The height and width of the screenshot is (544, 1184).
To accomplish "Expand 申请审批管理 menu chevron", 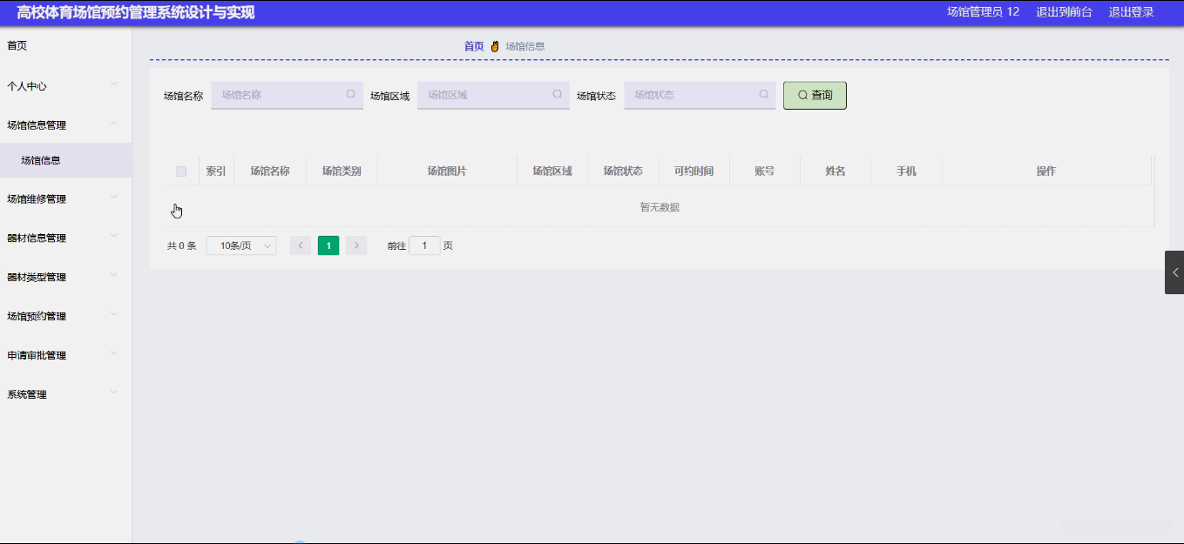I will [x=114, y=353].
